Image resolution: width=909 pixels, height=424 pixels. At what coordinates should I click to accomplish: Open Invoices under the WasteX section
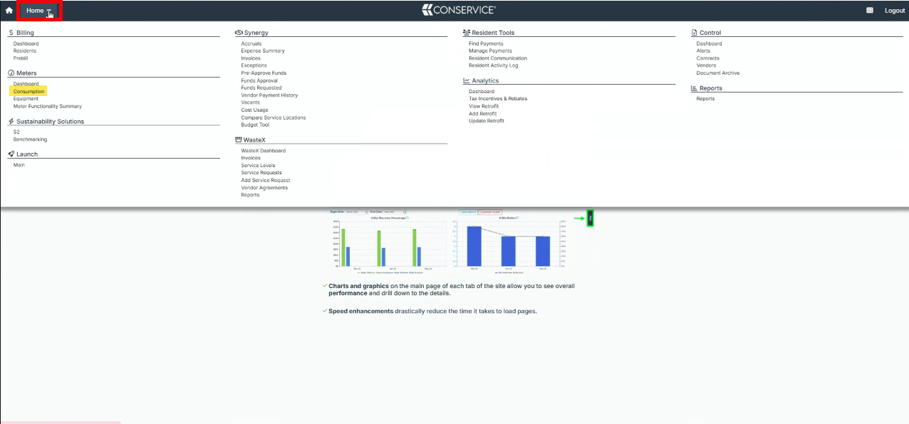tap(251, 158)
